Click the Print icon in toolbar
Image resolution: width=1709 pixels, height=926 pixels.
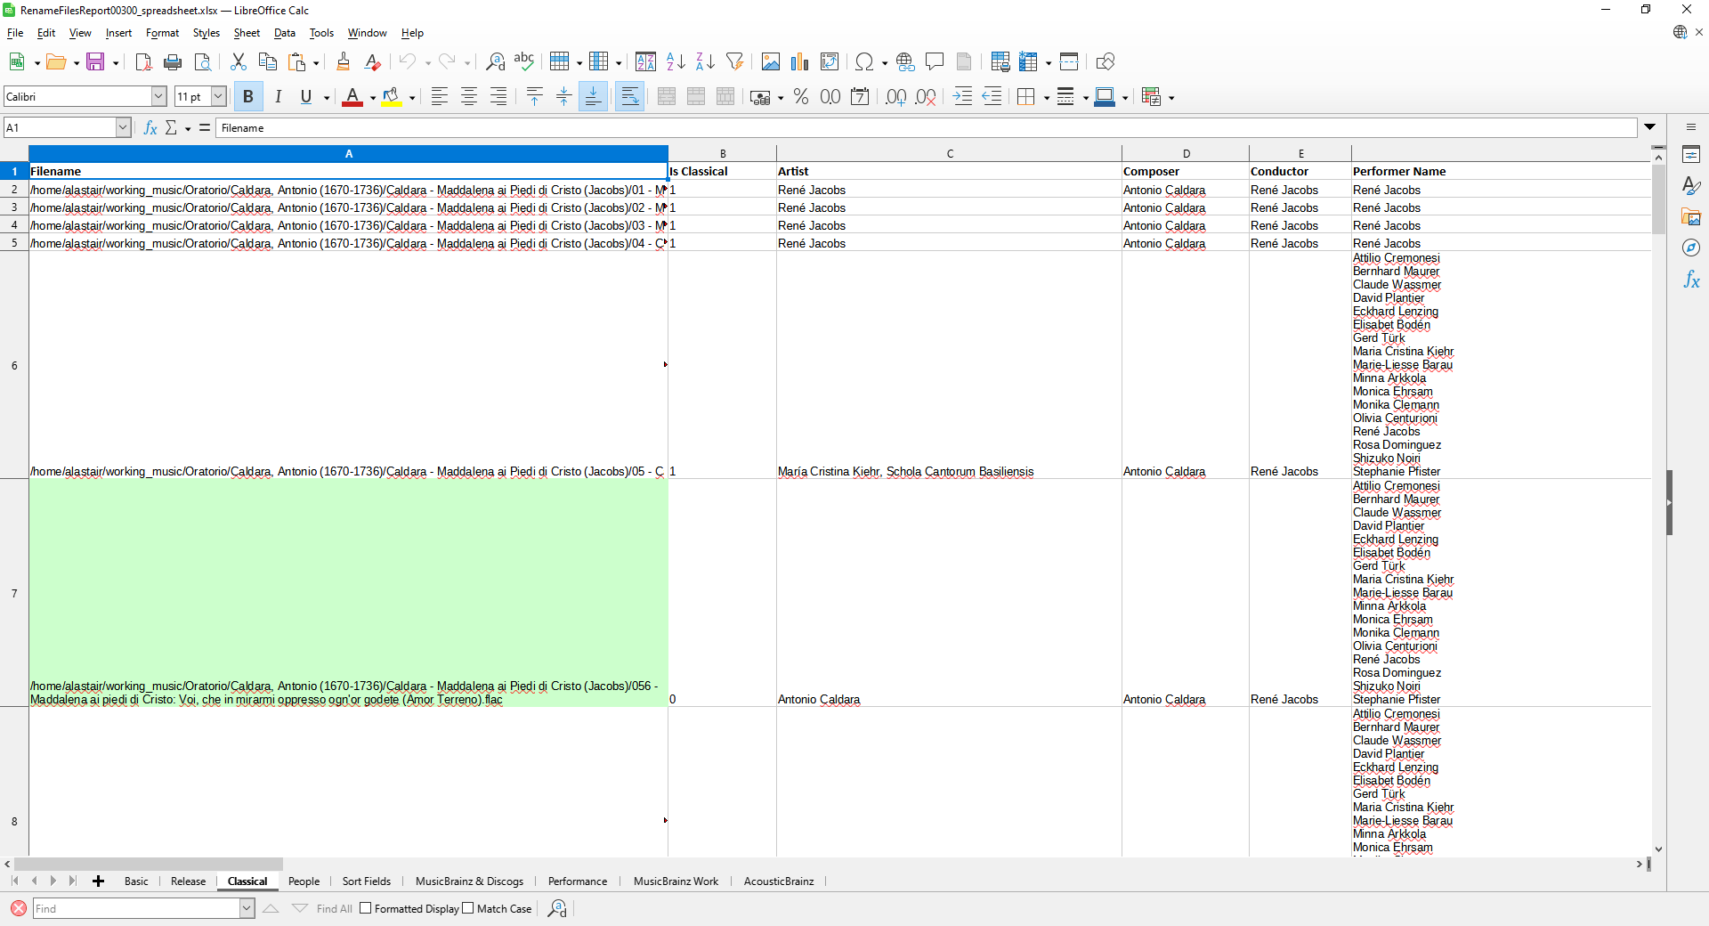click(173, 62)
